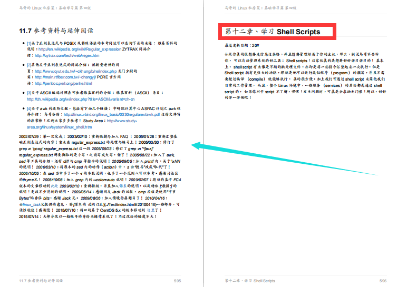Open the zh.wikipedia.org ASCII link

pyautogui.click(x=81, y=99)
